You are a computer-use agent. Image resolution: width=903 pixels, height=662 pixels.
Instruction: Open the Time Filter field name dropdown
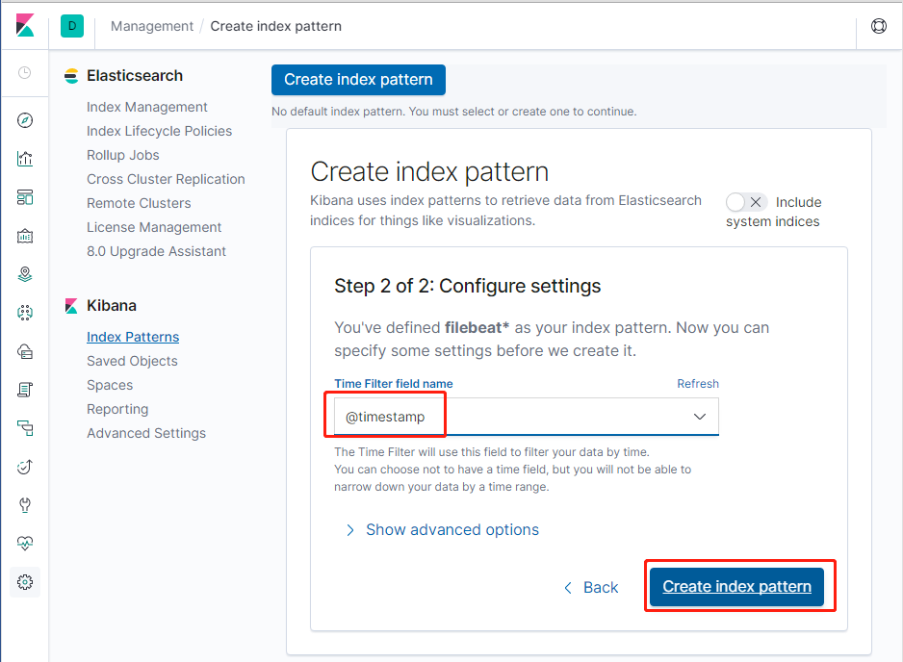(527, 417)
